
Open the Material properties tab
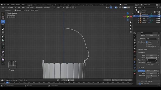click(x=135, y=73)
